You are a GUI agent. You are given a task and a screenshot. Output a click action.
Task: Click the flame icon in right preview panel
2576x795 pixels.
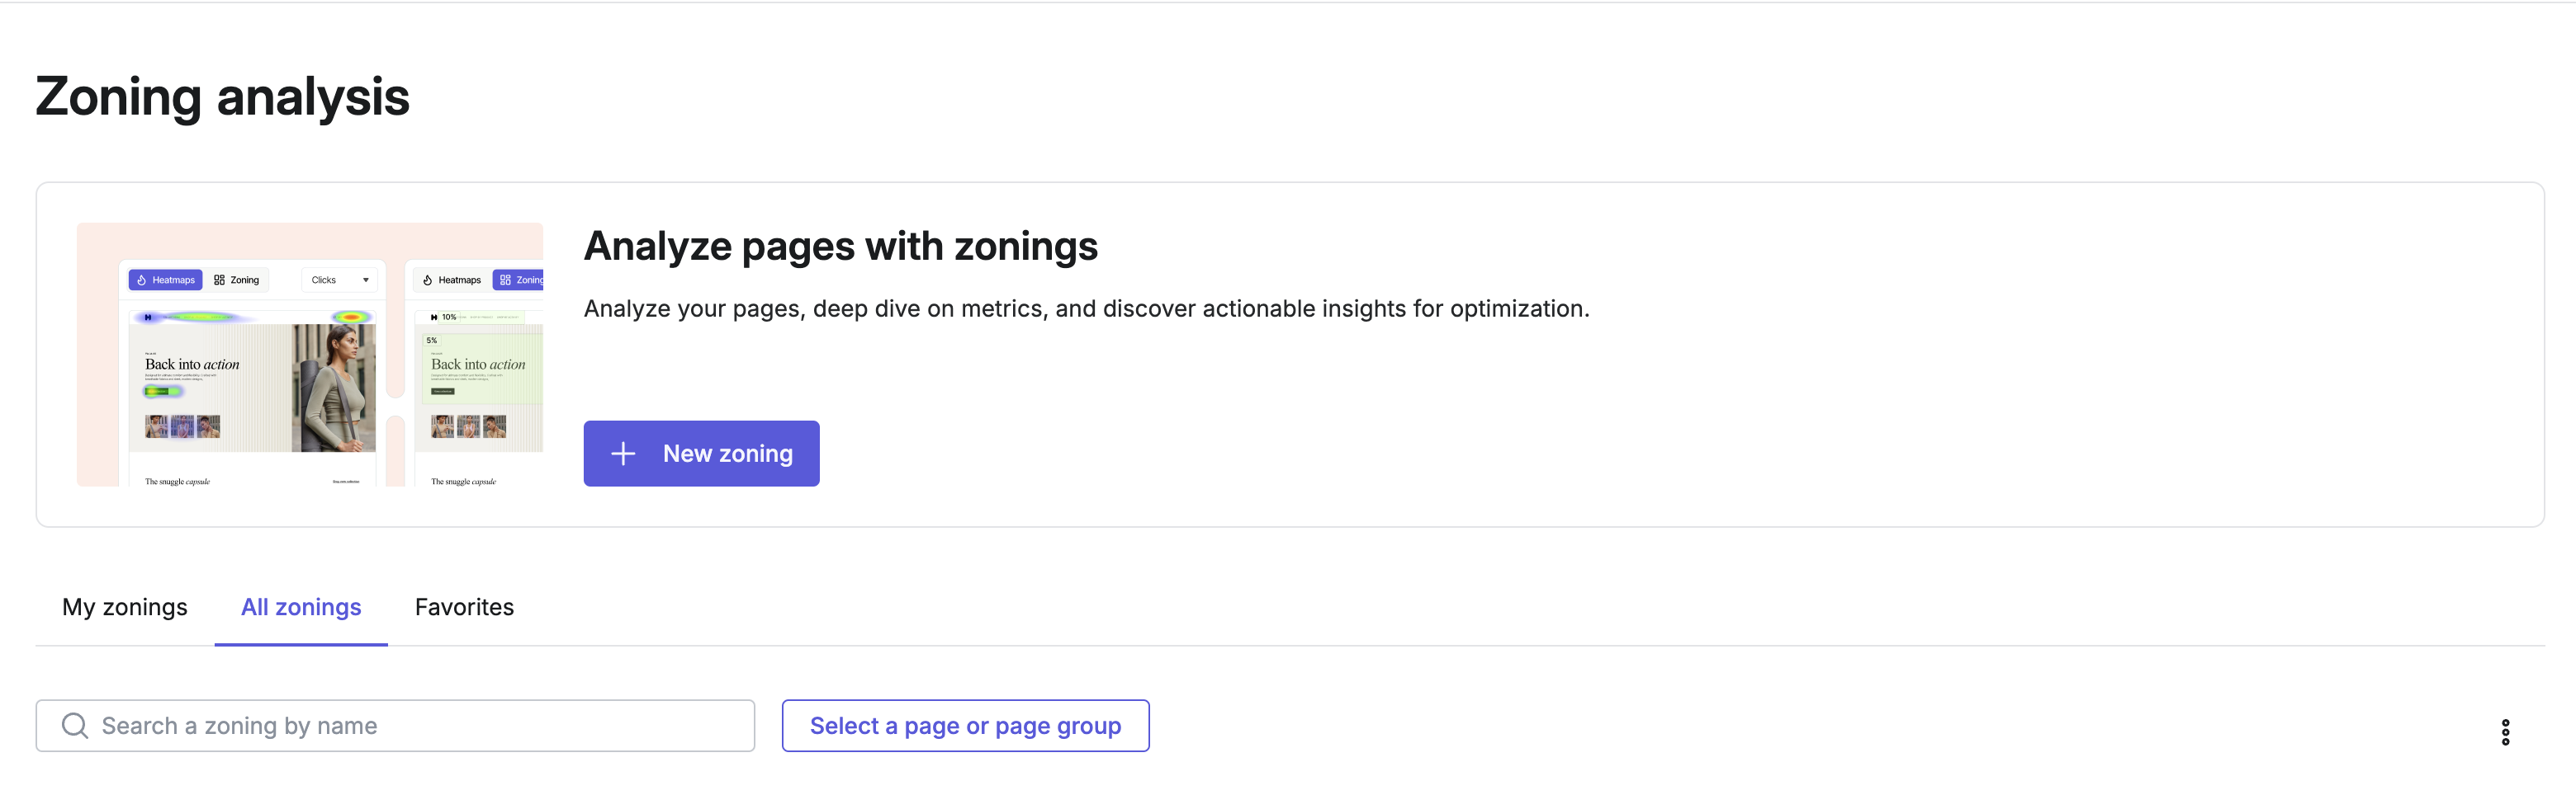tap(428, 282)
